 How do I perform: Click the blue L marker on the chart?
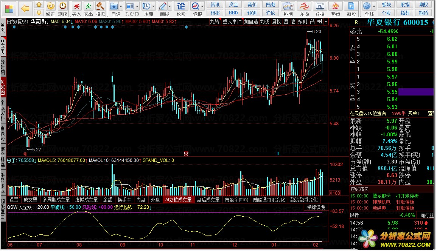[x=278, y=154]
